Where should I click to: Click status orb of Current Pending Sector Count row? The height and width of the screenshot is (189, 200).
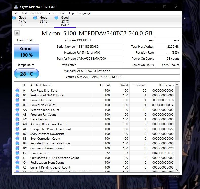[x=17, y=167]
